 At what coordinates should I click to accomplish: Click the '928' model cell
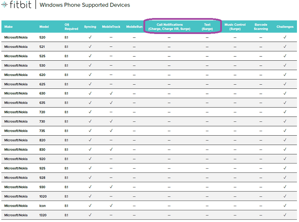coord(42,178)
